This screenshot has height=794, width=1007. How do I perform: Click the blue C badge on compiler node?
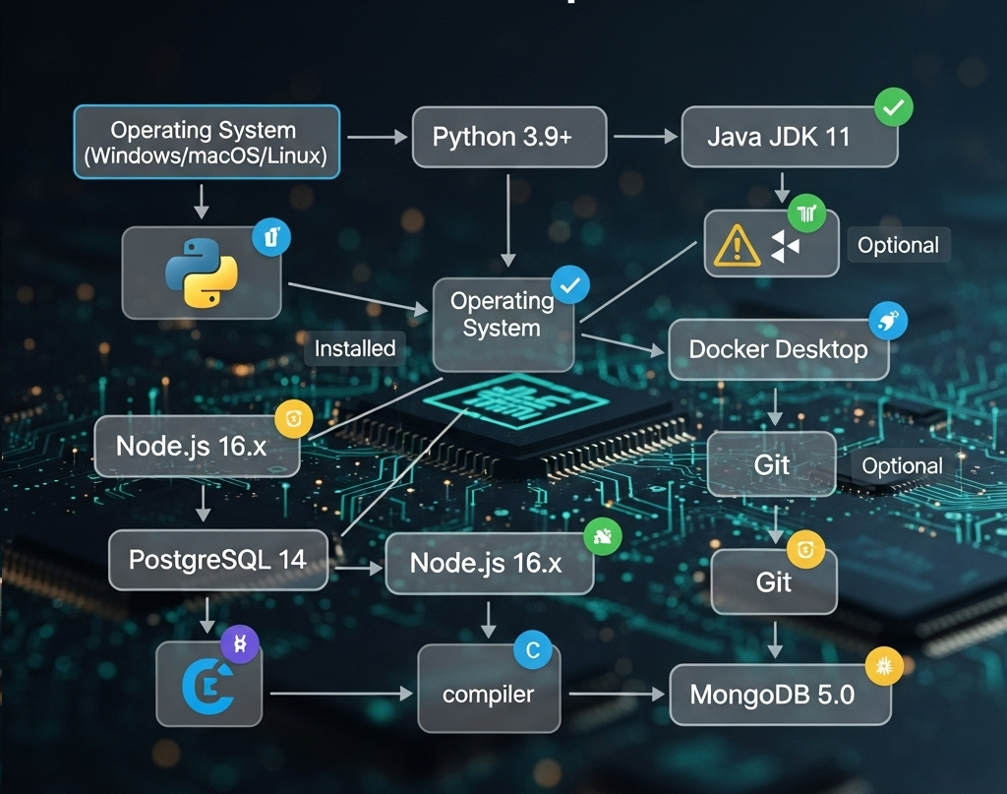pos(534,650)
